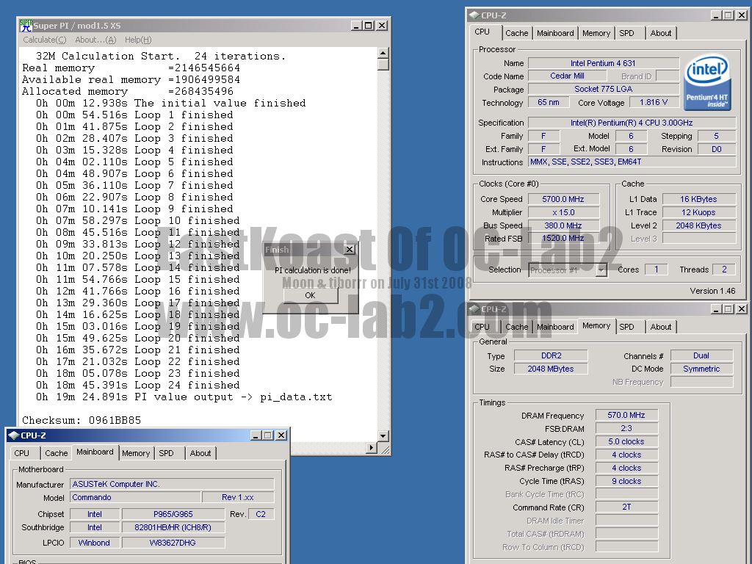Open the Processor #1 selection dropdown

601,270
